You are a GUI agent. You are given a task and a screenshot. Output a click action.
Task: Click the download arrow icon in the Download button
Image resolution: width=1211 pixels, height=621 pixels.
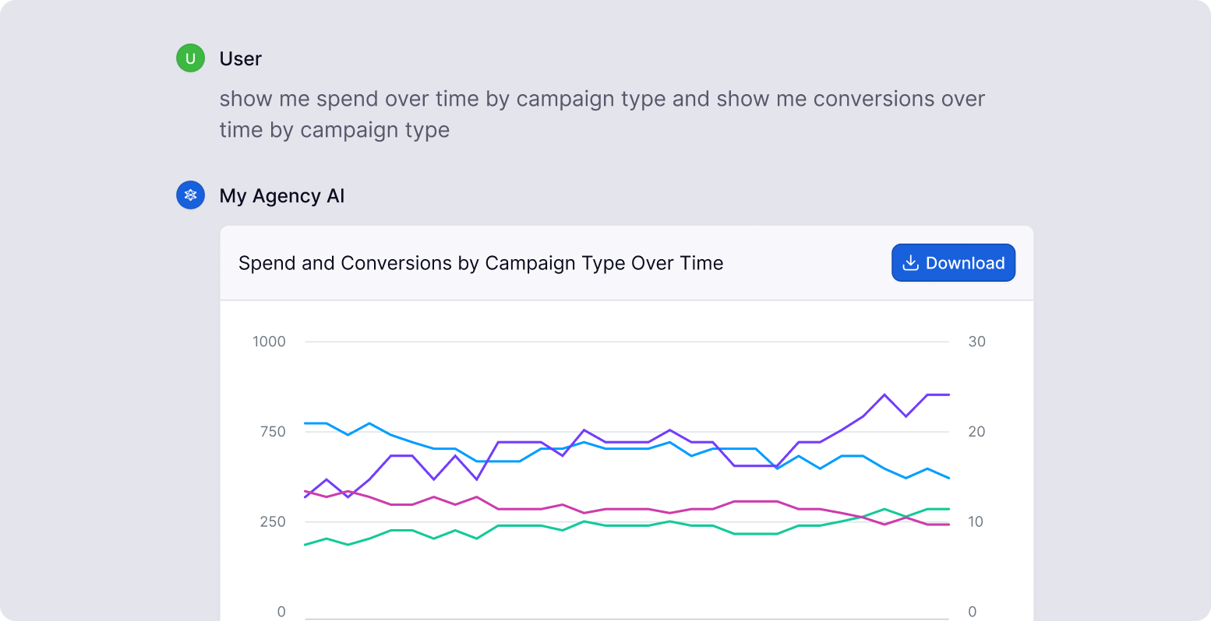(910, 262)
